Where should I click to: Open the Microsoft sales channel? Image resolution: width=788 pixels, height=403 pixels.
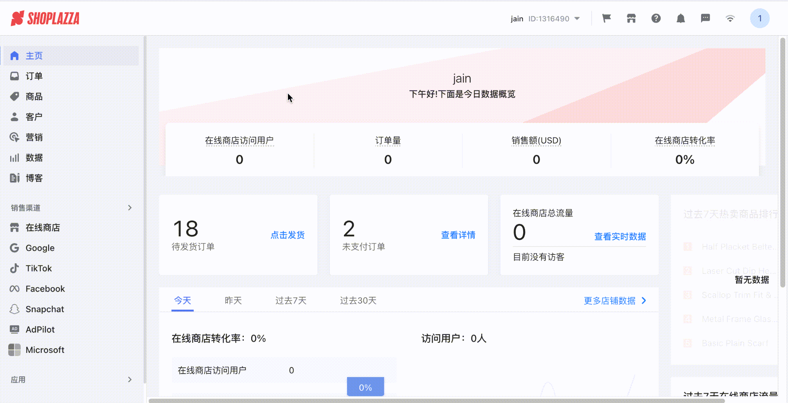pyautogui.click(x=70, y=349)
